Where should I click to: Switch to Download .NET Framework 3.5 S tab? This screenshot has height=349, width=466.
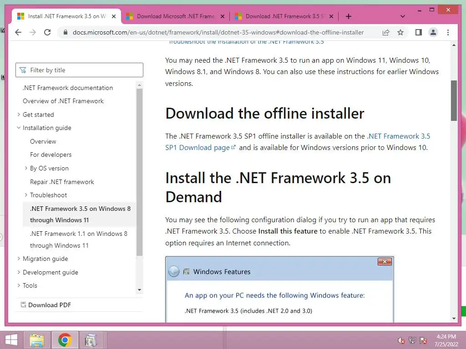click(x=284, y=16)
